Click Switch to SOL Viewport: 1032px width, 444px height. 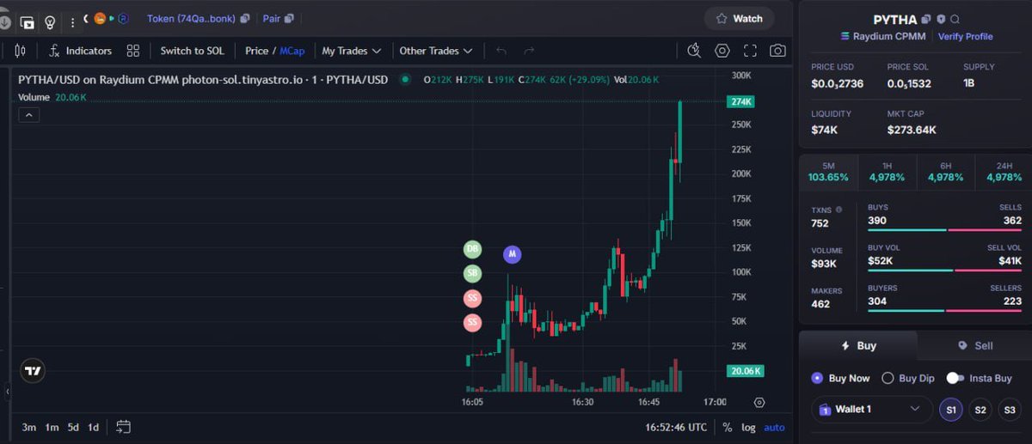[x=192, y=51]
